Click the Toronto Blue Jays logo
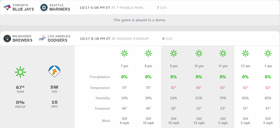The height and width of the screenshot is (128, 280). pyautogui.click(x=7, y=7)
